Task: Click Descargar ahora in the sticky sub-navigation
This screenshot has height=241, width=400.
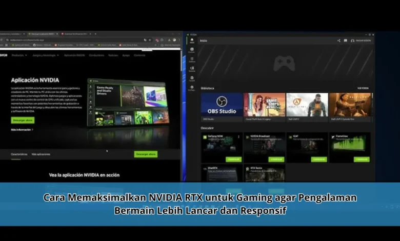Action: [x=146, y=154]
